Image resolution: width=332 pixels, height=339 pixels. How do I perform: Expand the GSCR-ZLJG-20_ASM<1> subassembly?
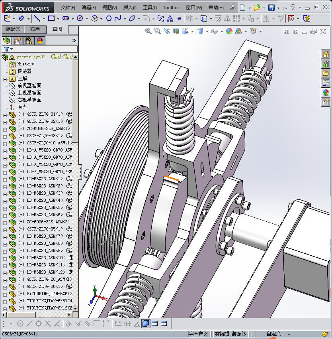point(5,280)
